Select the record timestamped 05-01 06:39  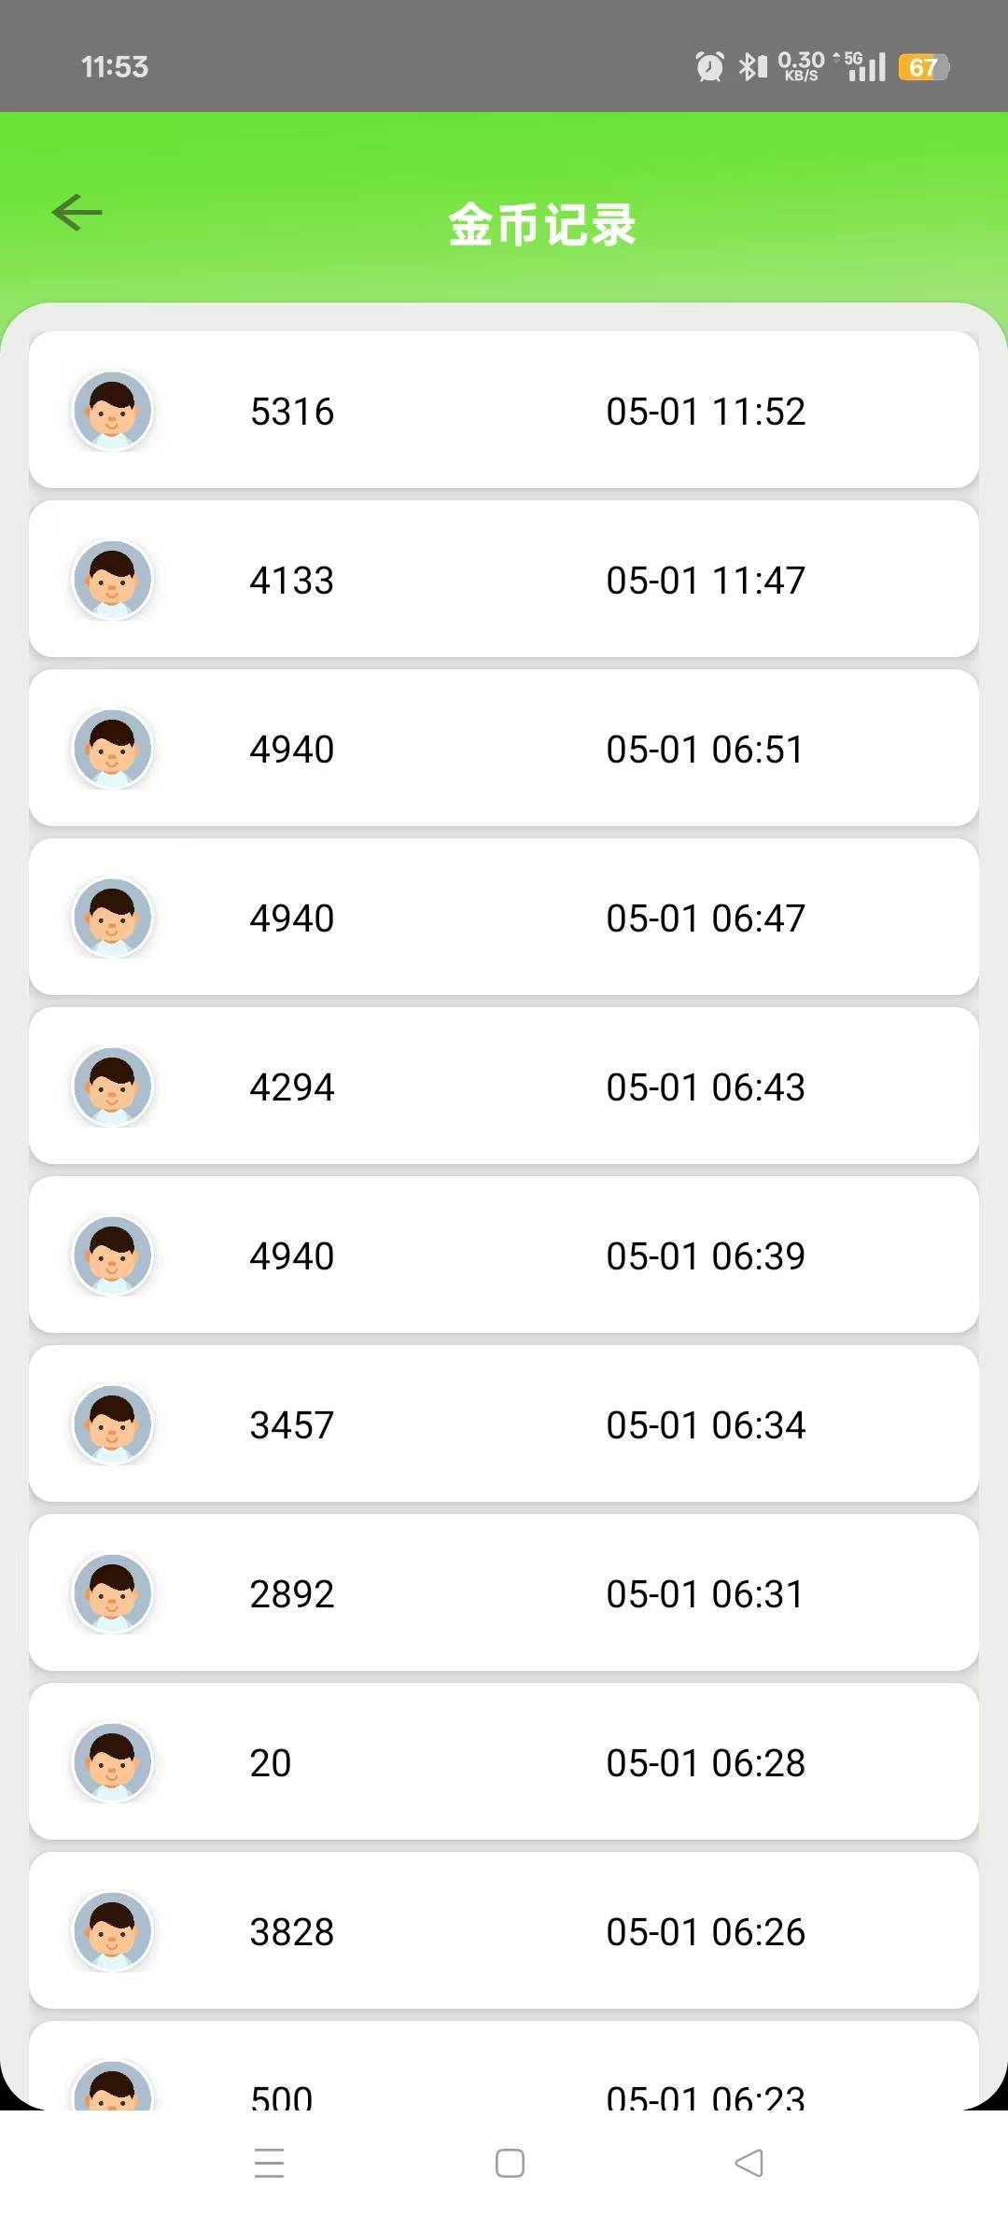click(x=504, y=1255)
